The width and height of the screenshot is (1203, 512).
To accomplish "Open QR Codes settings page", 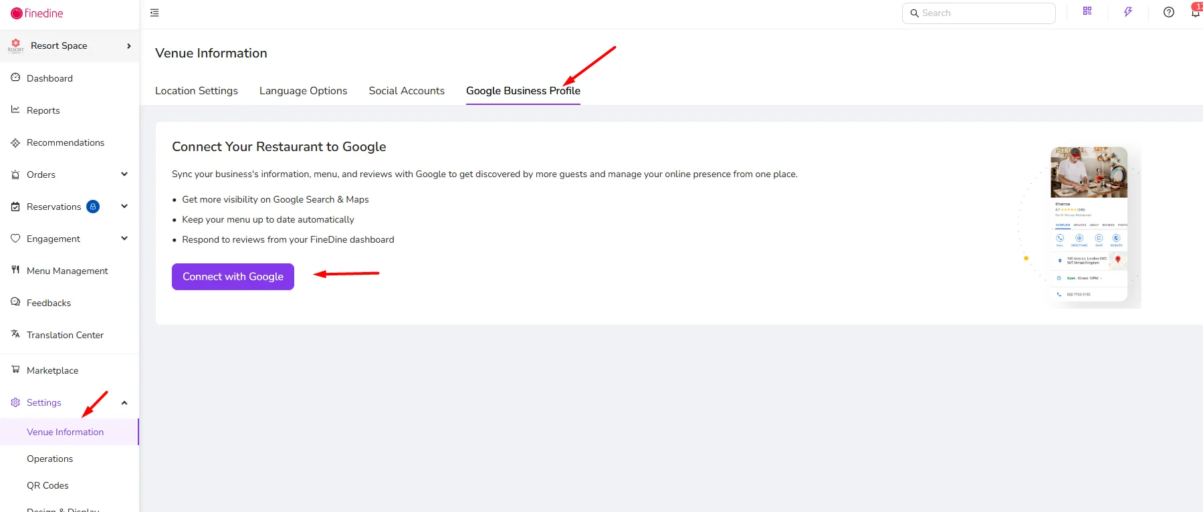I will click(47, 485).
